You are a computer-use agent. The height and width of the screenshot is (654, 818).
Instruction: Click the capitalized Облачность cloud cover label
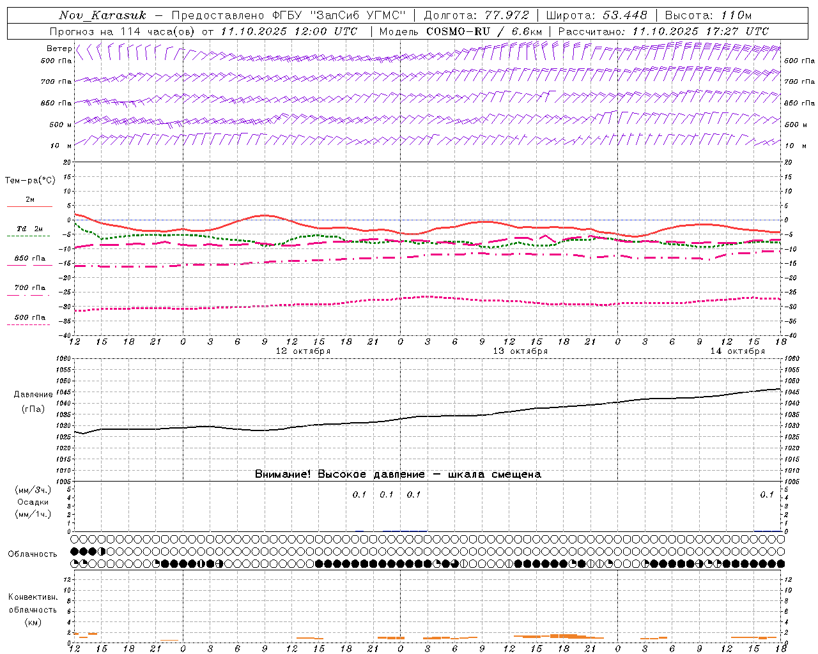click(x=33, y=554)
